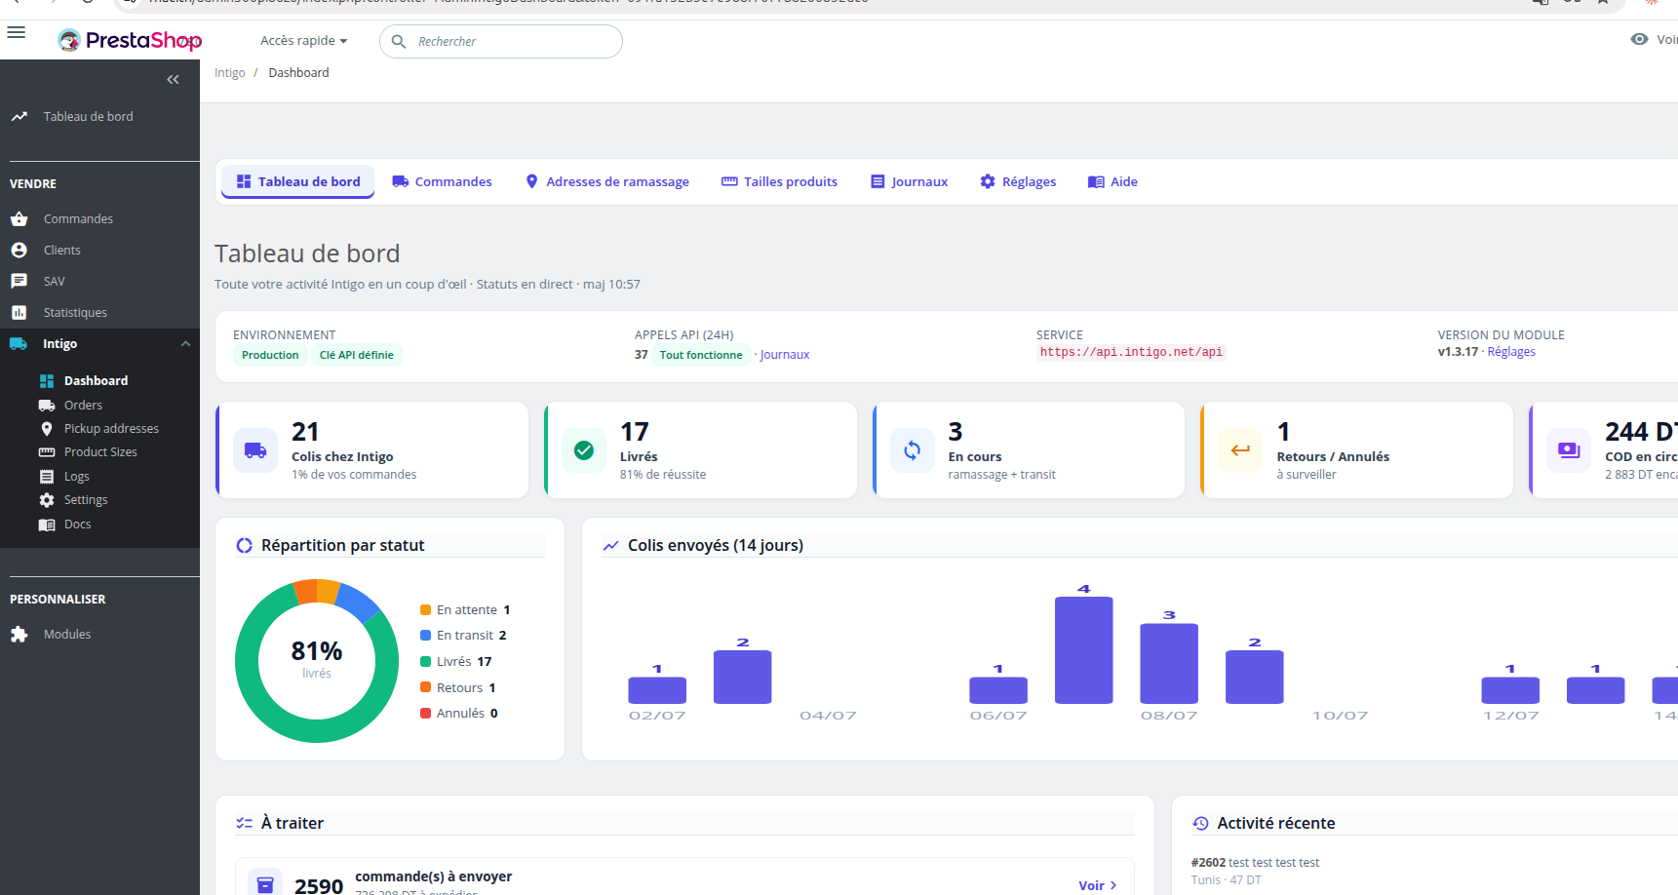Click the Clients person icon
Viewport: 1678px width, 895px height.
(x=19, y=250)
